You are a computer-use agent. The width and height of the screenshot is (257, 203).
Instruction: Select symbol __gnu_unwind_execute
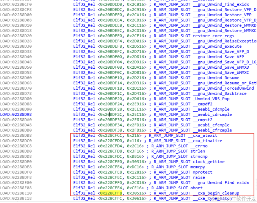[217, 46]
